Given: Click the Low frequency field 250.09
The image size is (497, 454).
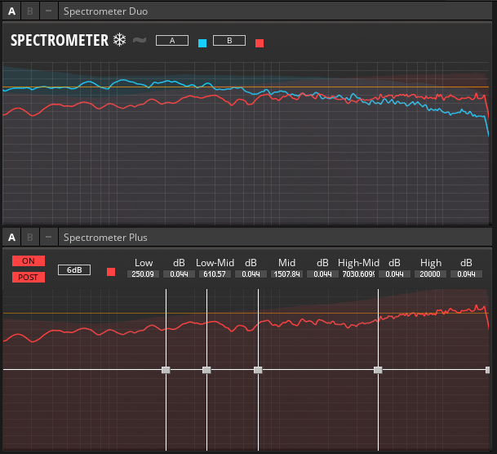Looking at the screenshot, I should tap(143, 274).
